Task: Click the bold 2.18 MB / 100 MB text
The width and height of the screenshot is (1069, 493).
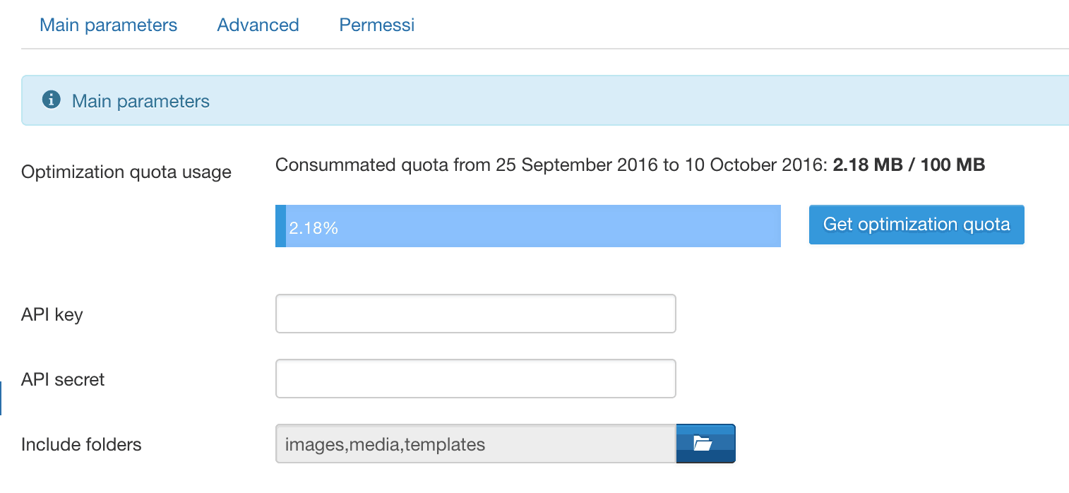Action: coord(909,165)
